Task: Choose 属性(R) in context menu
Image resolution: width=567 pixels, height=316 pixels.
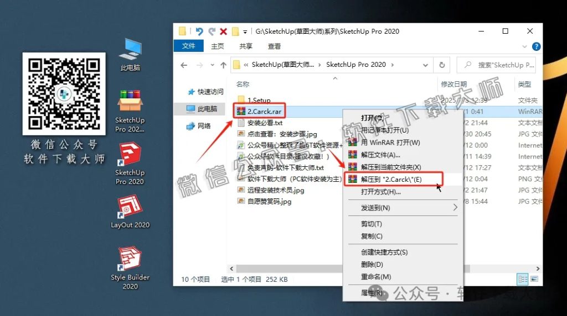Action: tap(403, 293)
